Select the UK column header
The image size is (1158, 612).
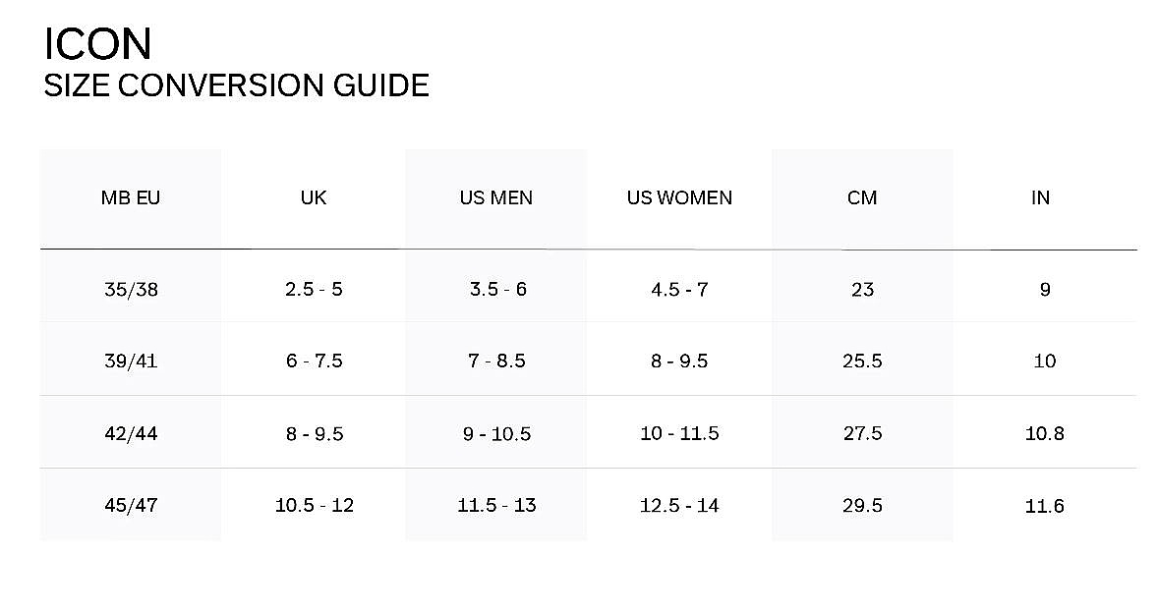pos(314,197)
